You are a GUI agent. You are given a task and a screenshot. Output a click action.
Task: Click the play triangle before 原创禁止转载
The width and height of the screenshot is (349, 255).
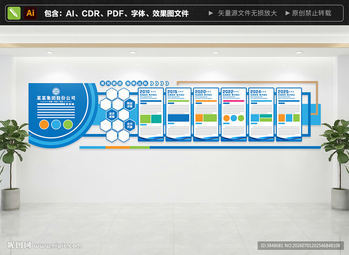point(288,13)
